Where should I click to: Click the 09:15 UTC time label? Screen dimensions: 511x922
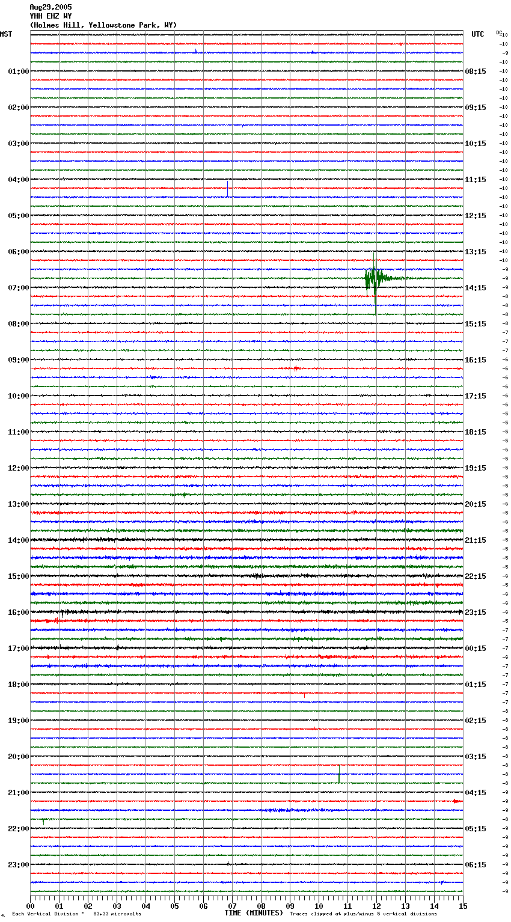point(476,108)
